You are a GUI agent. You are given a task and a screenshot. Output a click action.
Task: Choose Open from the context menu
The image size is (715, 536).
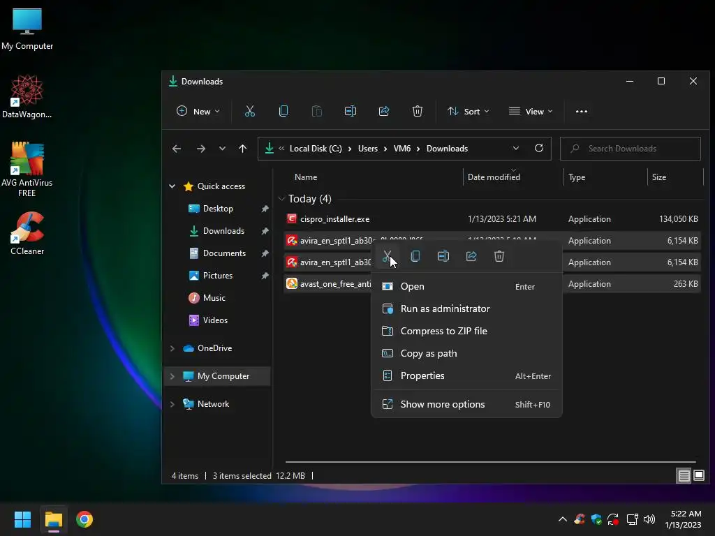click(x=466, y=286)
